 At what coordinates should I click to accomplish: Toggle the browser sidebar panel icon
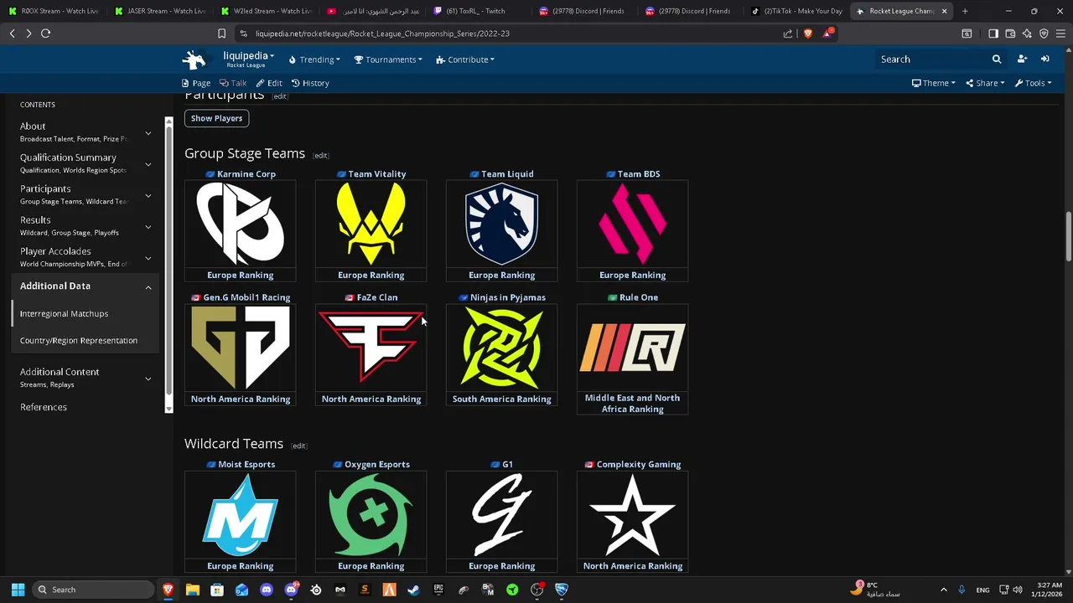(x=993, y=33)
